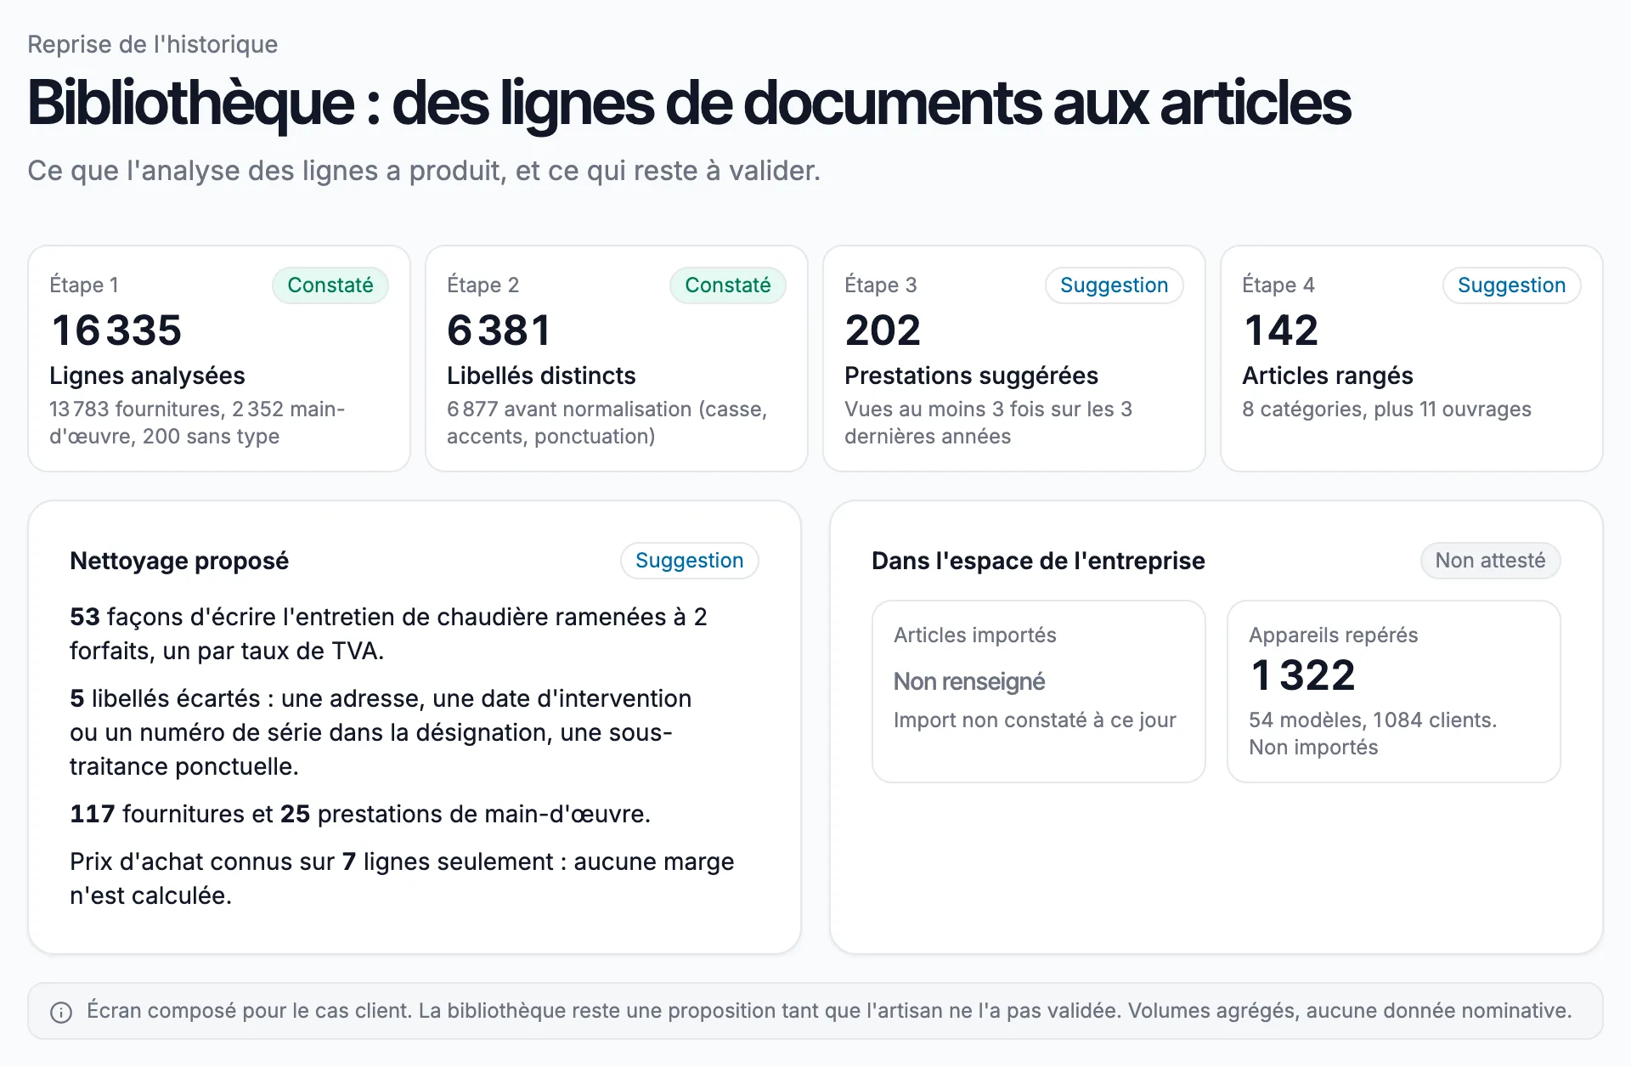Click the Appareils repérés label
This screenshot has width=1631, height=1067.
[1334, 635]
